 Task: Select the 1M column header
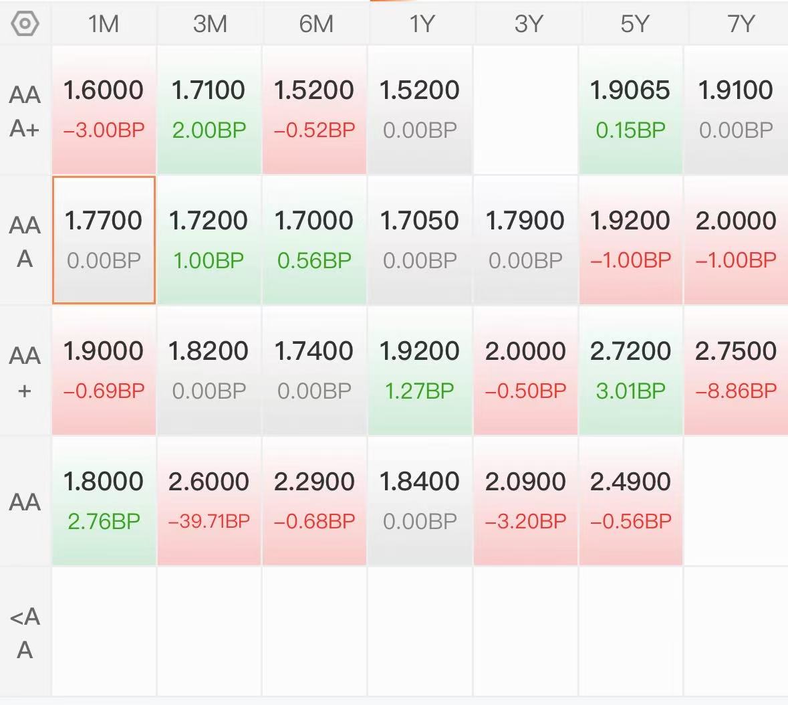[x=104, y=23]
